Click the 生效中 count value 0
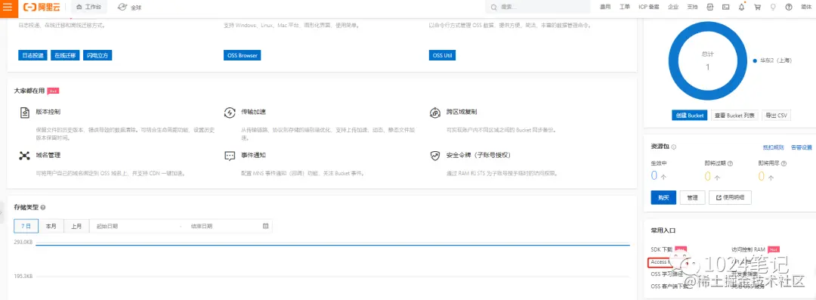The image size is (816, 300). click(654, 176)
